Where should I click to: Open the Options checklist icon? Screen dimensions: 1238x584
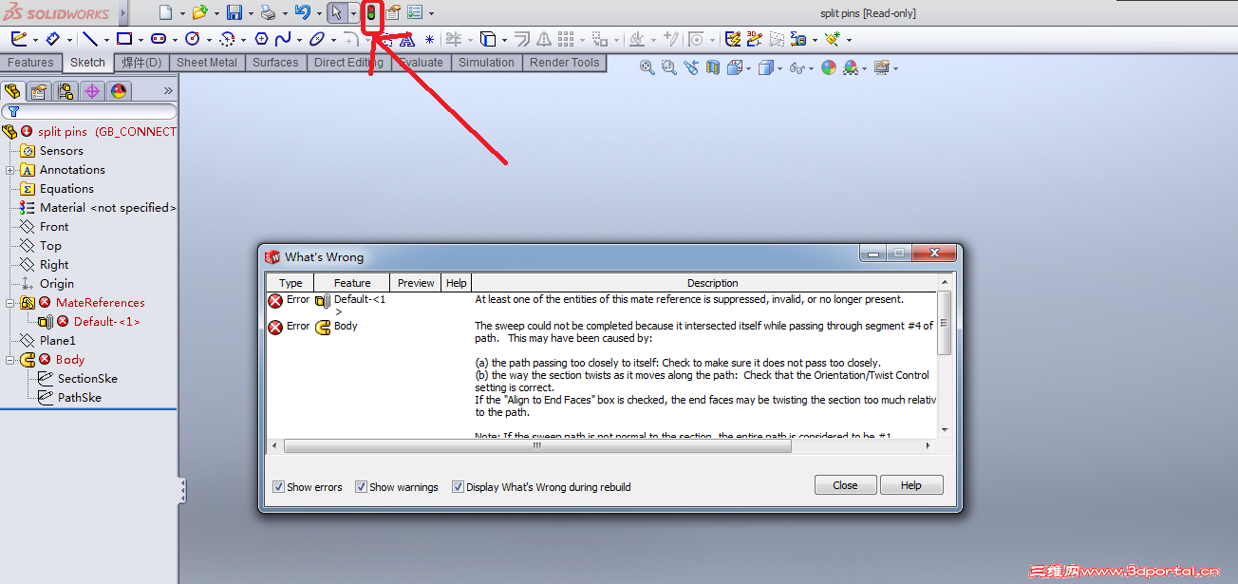tap(415, 13)
